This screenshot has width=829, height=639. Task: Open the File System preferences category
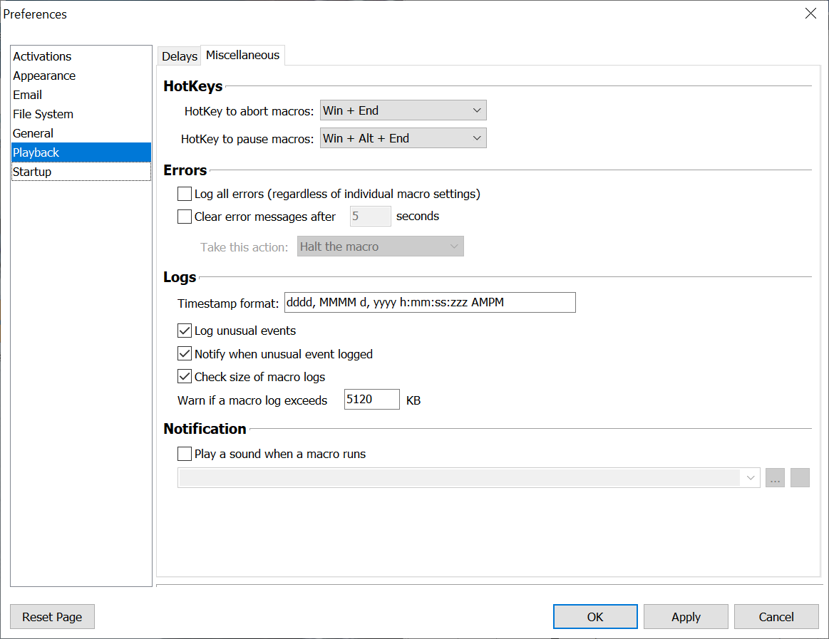[x=43, y=114]
